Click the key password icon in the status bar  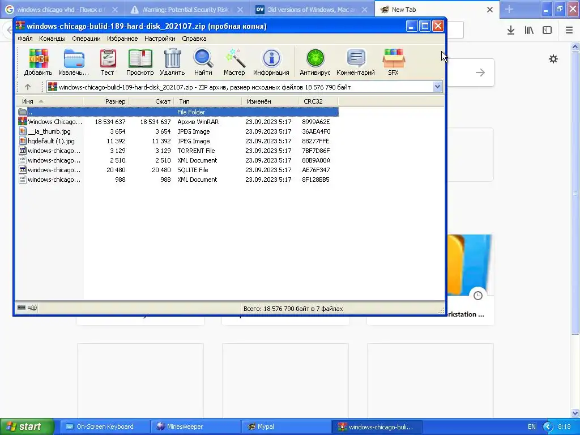[32, 308]
